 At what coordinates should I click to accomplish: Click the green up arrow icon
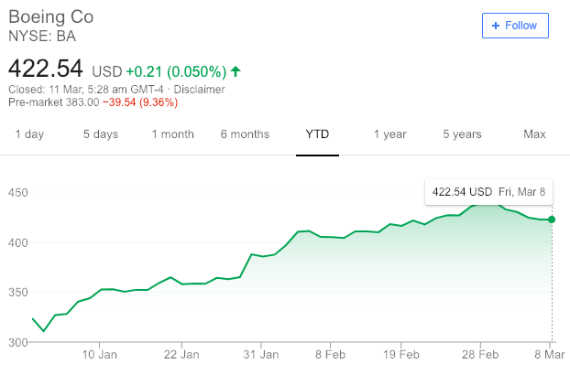click(x=236, y=71)
